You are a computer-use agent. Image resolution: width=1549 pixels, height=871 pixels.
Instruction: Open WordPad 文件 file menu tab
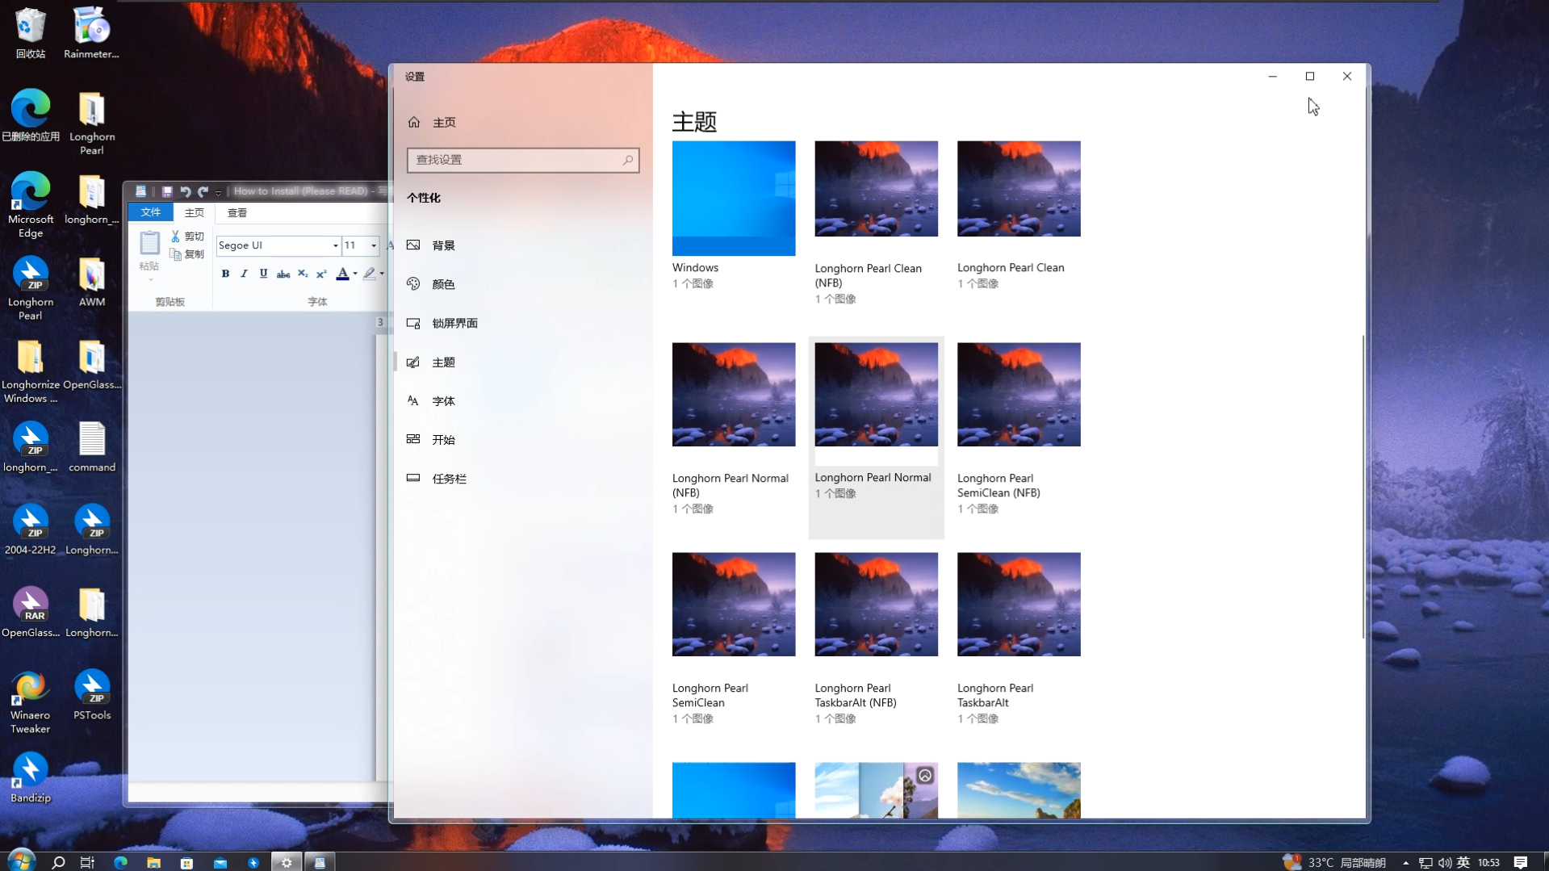150,212
